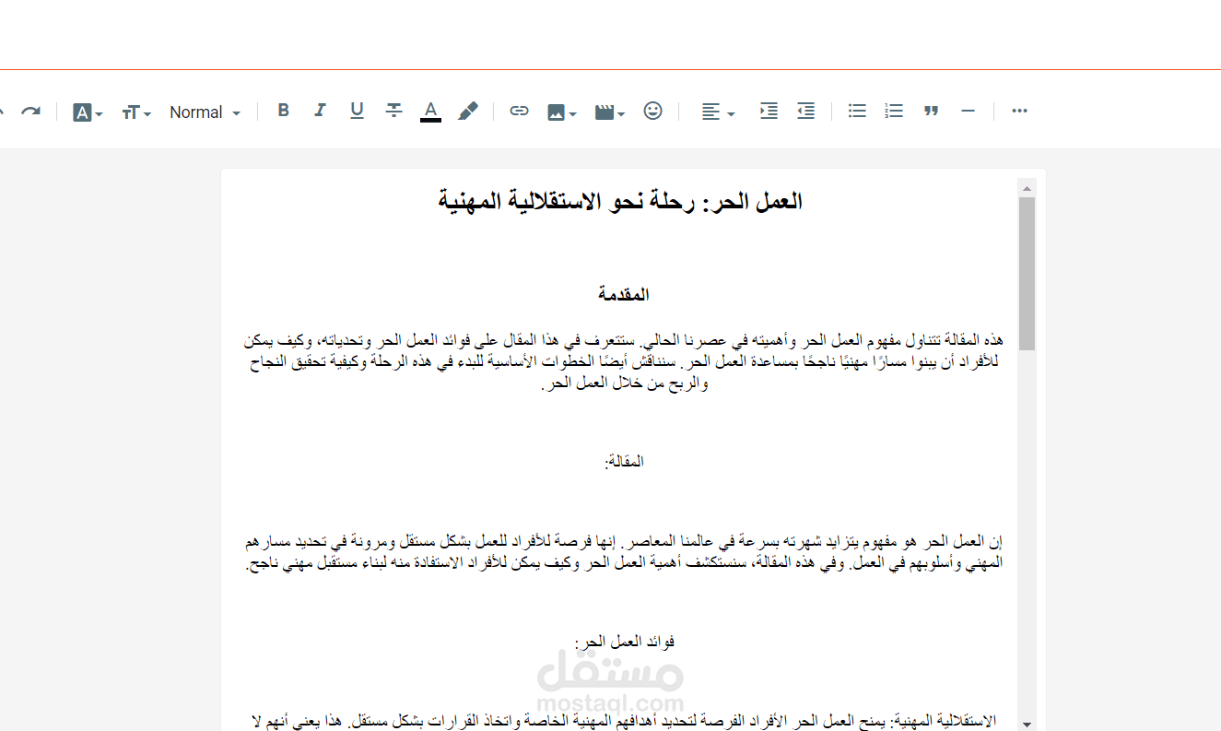Click the heading 'المقالة:'
The image size is (1221, 731).
(624, 461)
